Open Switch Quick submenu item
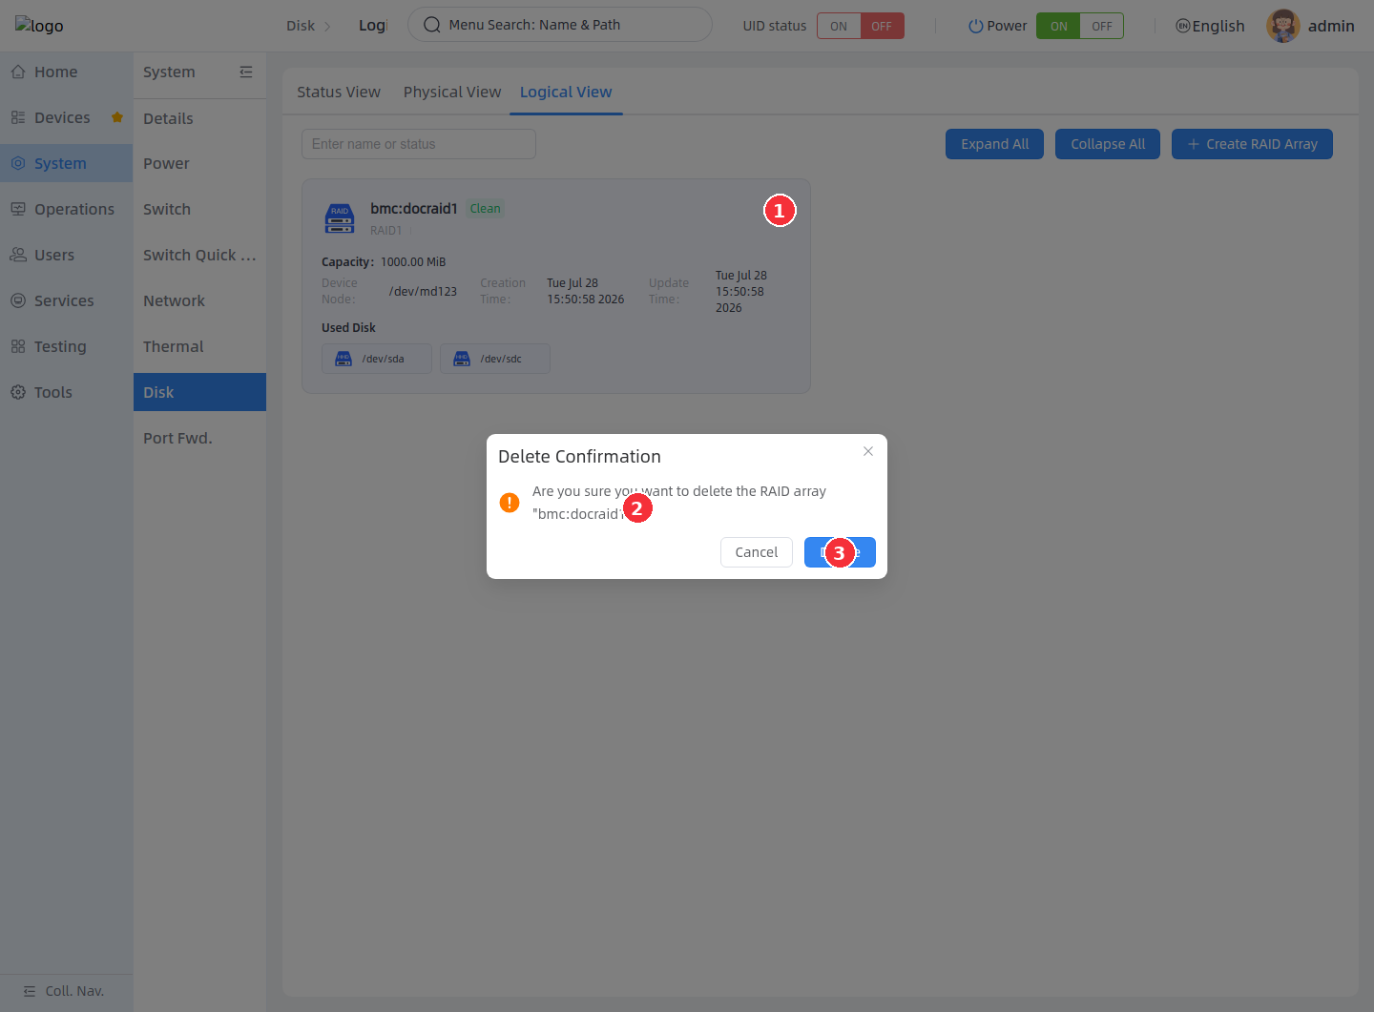 199,255
